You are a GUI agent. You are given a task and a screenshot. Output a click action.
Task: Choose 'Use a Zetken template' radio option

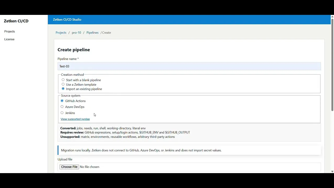(63, 84)
